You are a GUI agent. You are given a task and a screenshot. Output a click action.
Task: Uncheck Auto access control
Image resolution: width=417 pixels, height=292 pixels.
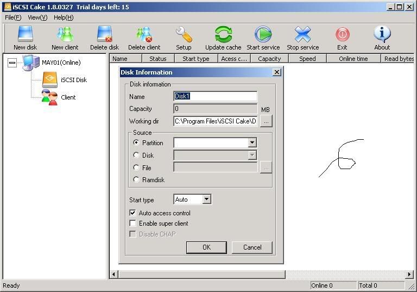coord(133,213)
